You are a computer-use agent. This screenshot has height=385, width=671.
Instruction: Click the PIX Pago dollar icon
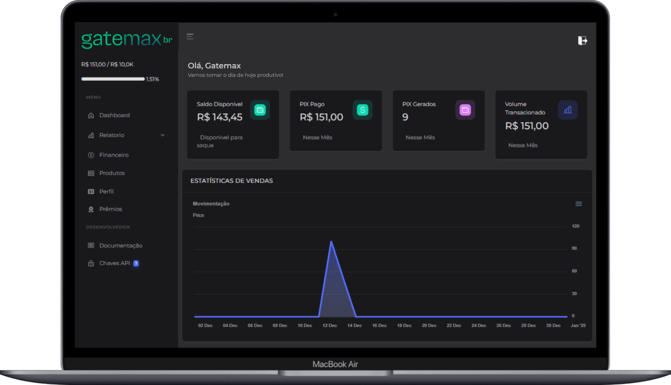pyautogui.click(x=363, y=110)
